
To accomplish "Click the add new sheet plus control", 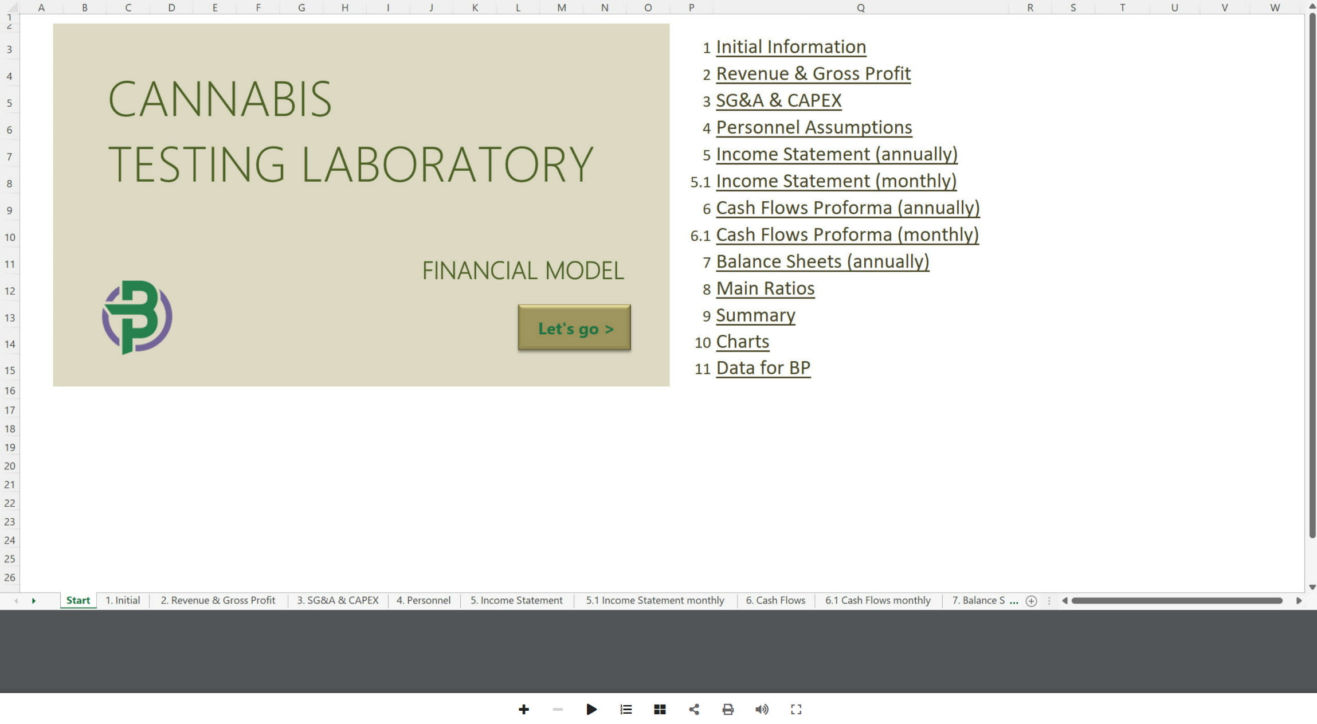I will 1031,601.
